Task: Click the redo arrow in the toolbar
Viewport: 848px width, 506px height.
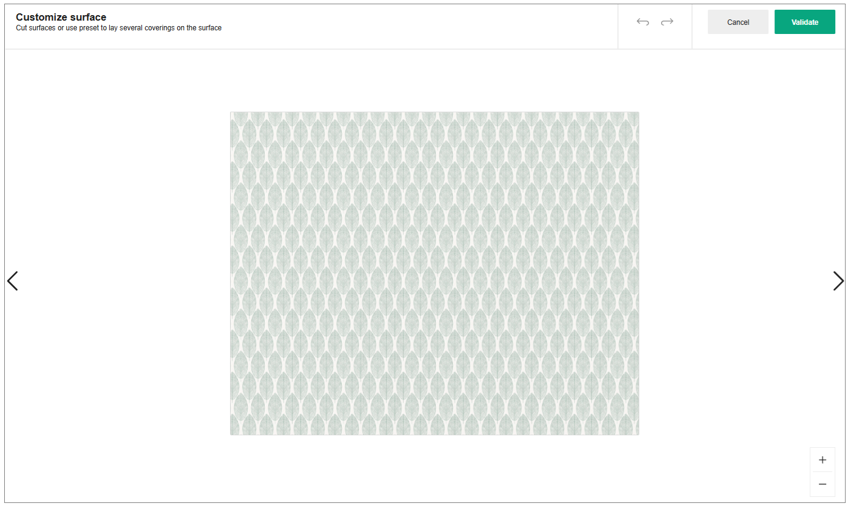Action: [667, 21]
